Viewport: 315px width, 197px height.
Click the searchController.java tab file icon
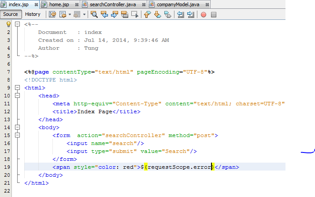tap(85, 4)
